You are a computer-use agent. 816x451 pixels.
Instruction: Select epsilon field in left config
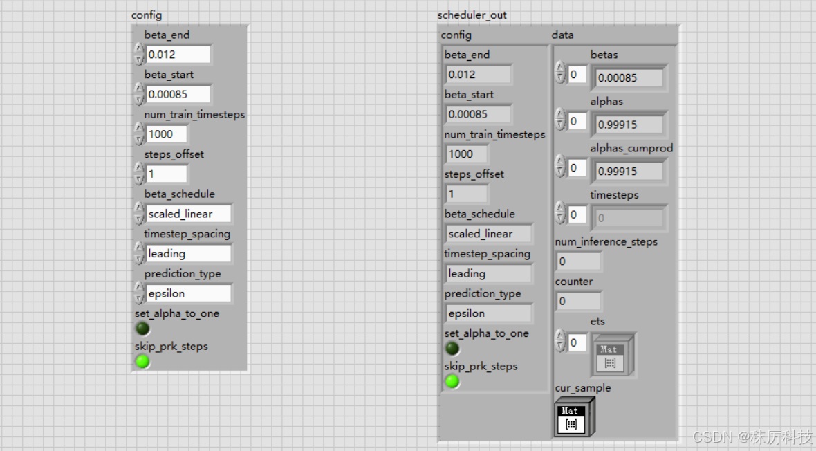tap(188, 293)
